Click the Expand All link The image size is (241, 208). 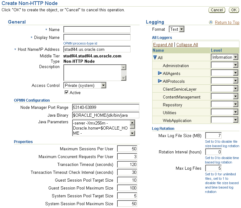pos(163,45)
